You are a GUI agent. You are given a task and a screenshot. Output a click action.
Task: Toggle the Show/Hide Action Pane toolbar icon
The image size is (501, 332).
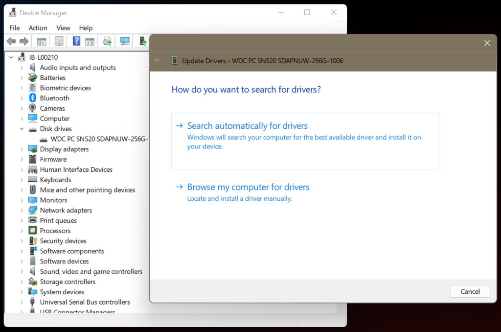coord(90,41)
